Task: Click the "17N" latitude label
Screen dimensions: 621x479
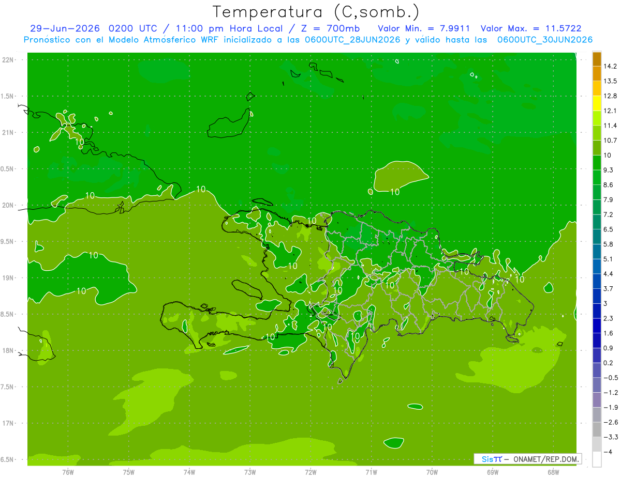Action: click(8, 423)
